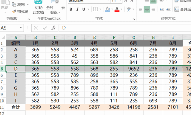The image size is (191, 115).
Task: Click the Format Painter brush icon
Action: click(14, 12)
